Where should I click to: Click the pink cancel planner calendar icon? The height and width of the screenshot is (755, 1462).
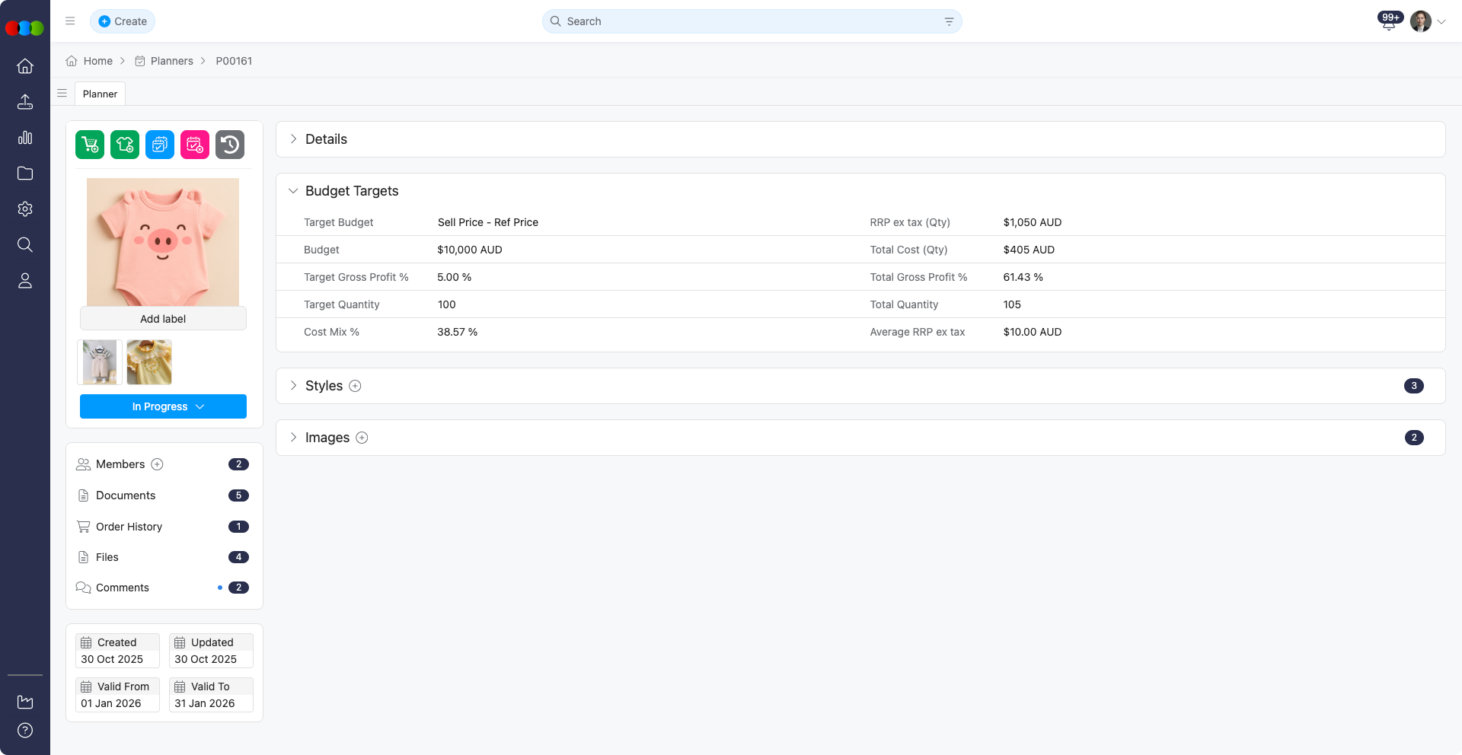[195, 145]
